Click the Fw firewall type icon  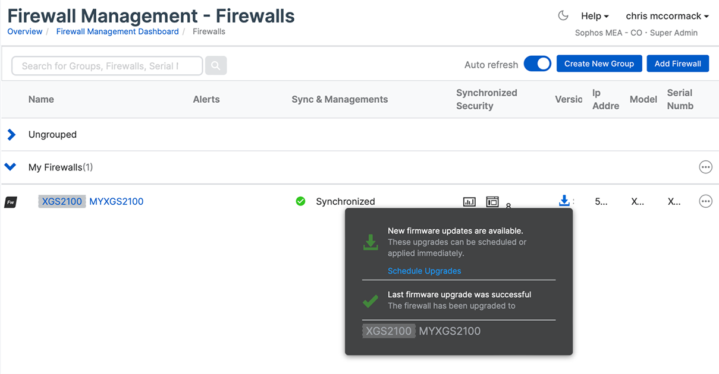(11, 202)
